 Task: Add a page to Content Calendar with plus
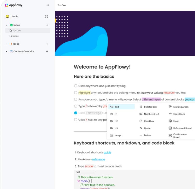coord(47,51)
